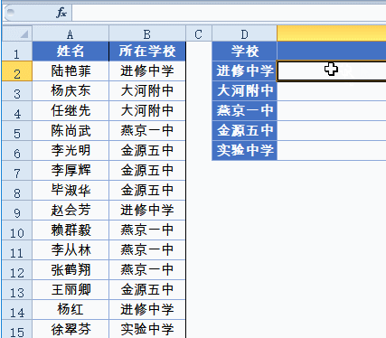Image resolution: width=386 pixels, height=338 pixels.
Task: Select row 15 header
Action: click(17, 329)
